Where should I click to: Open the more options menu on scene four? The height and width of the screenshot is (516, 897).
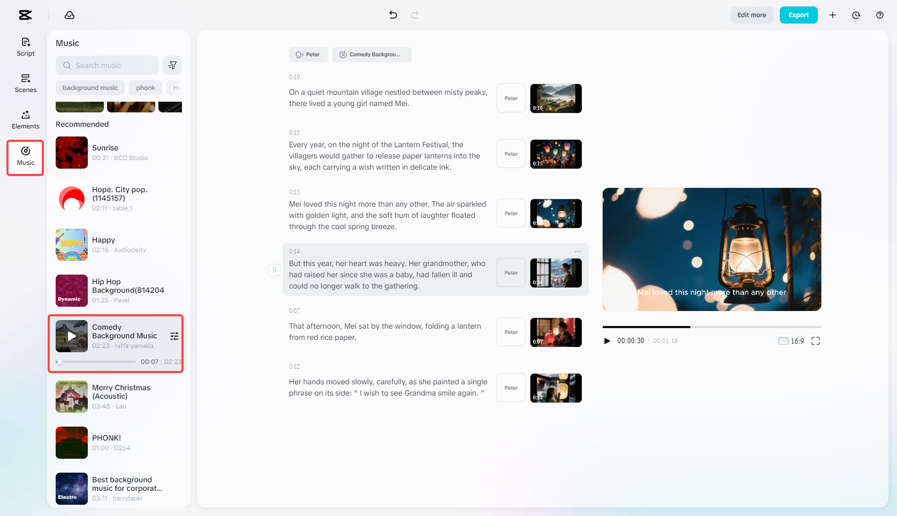coord(577,251)
